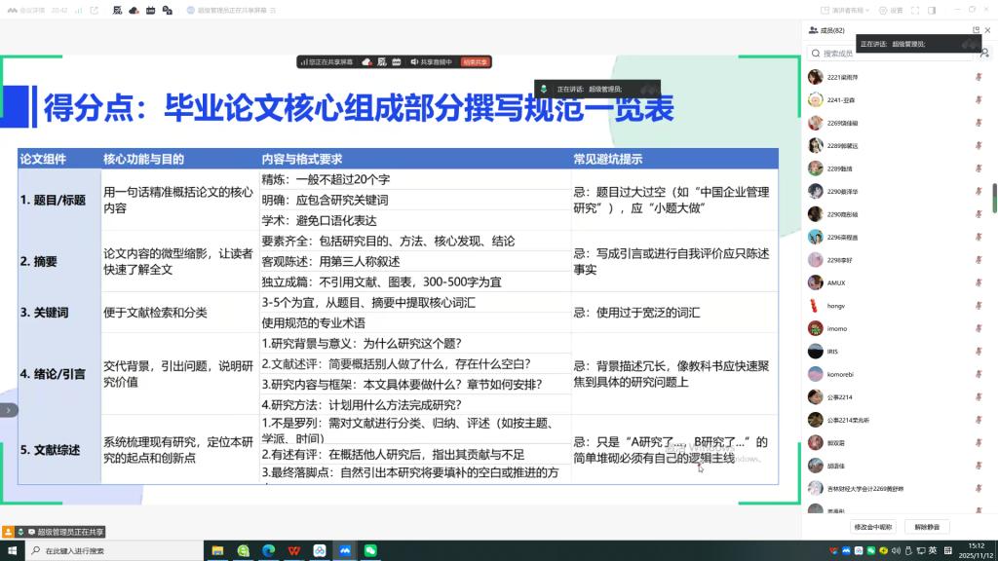Click the avatar of member AMUX
Image resolution: width=998 pixels, height=561 pixels.
point(815,283)
